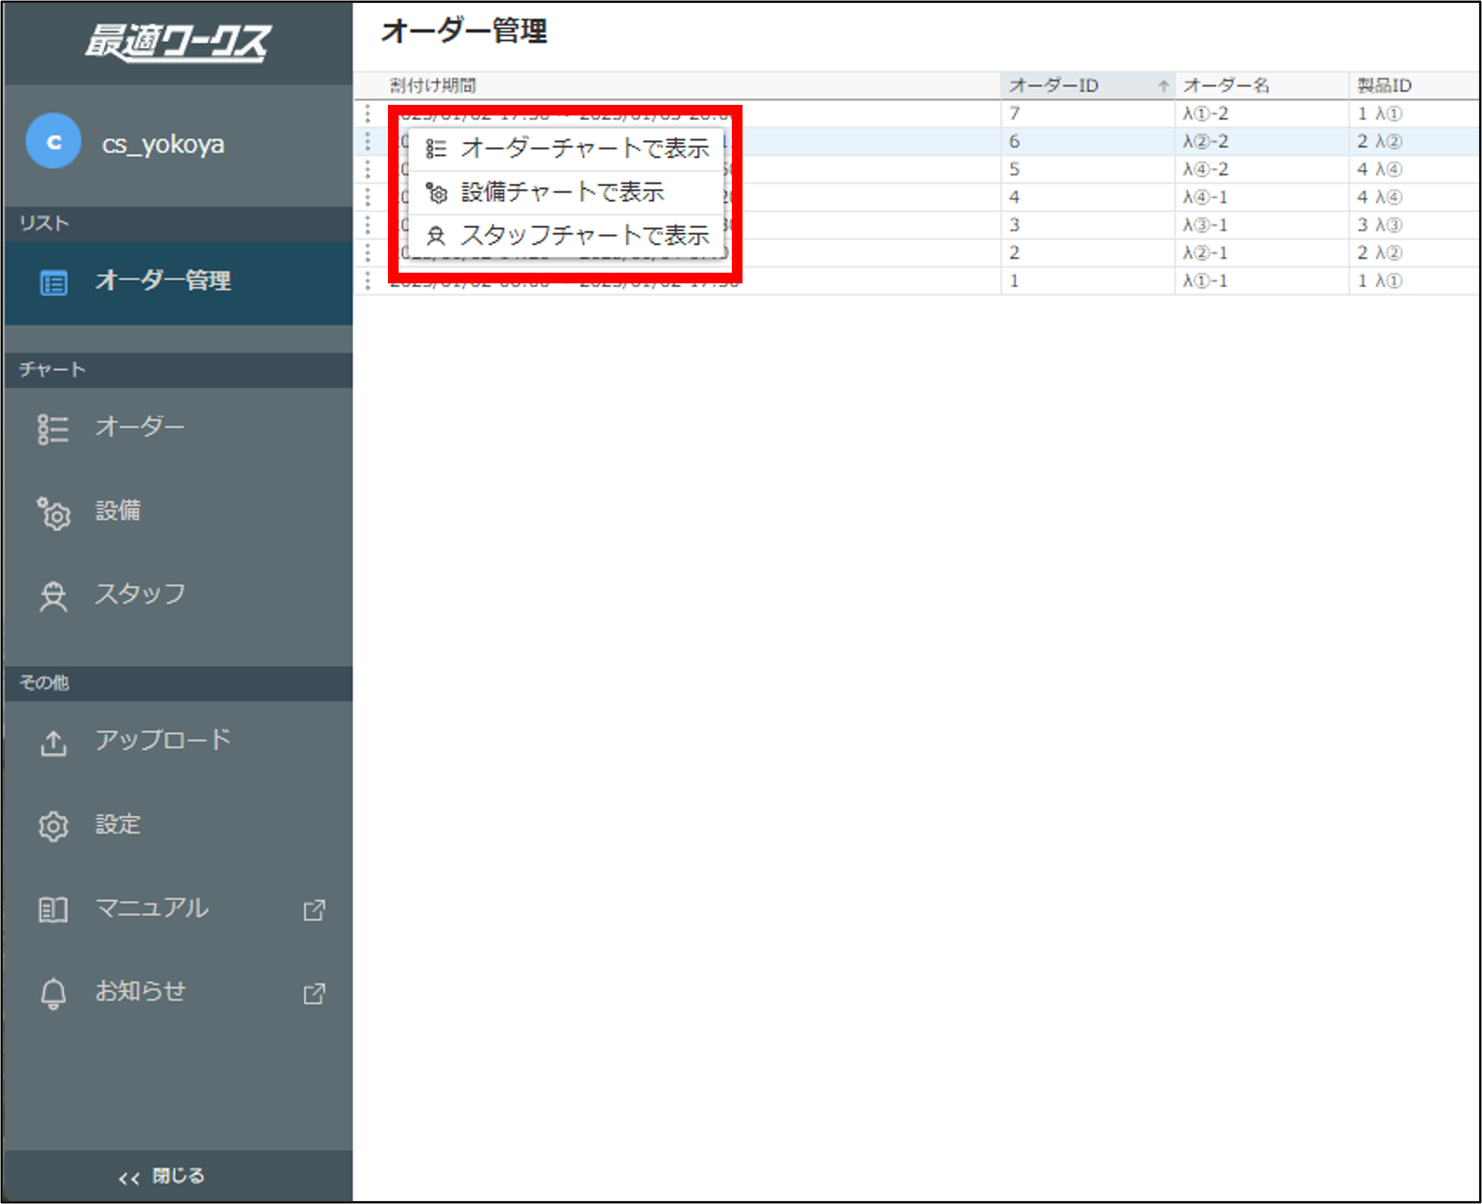
Task: Click order name λ①-2 cell
Action: (x=1262, y=113)
